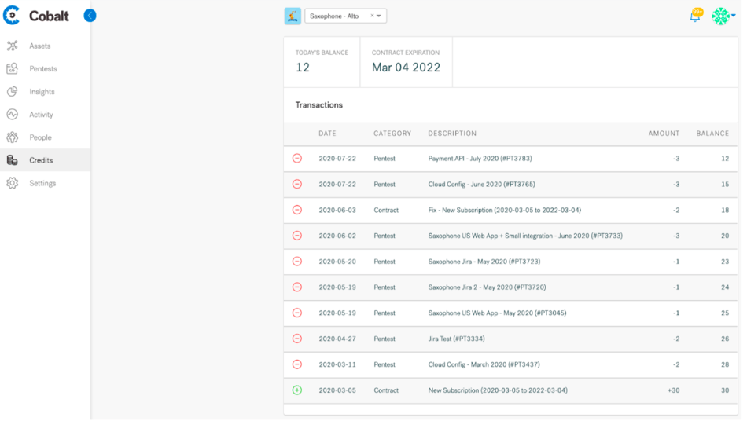Click date 2020-05-20 in transactions table
Image resolution: width=747 pixels, height=432 pixels.
pos(337,262)
